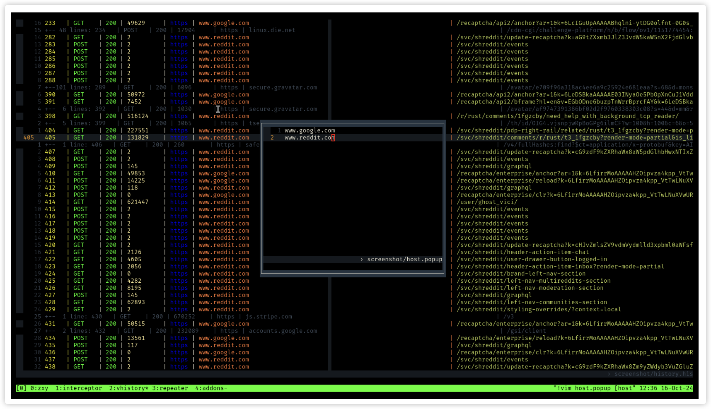Image resolution: width=711 pixels, height=409 pixels.
Task: Click www.google.com host on row 431
Action: coord(224,324)
